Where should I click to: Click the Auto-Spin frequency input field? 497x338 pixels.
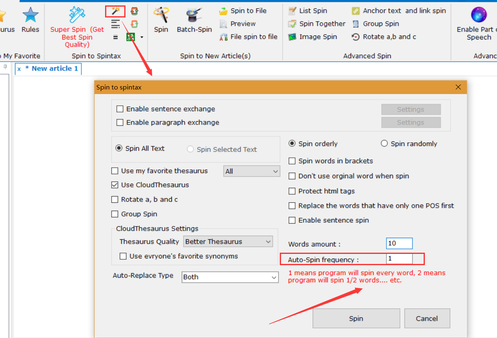pos(399,259)
